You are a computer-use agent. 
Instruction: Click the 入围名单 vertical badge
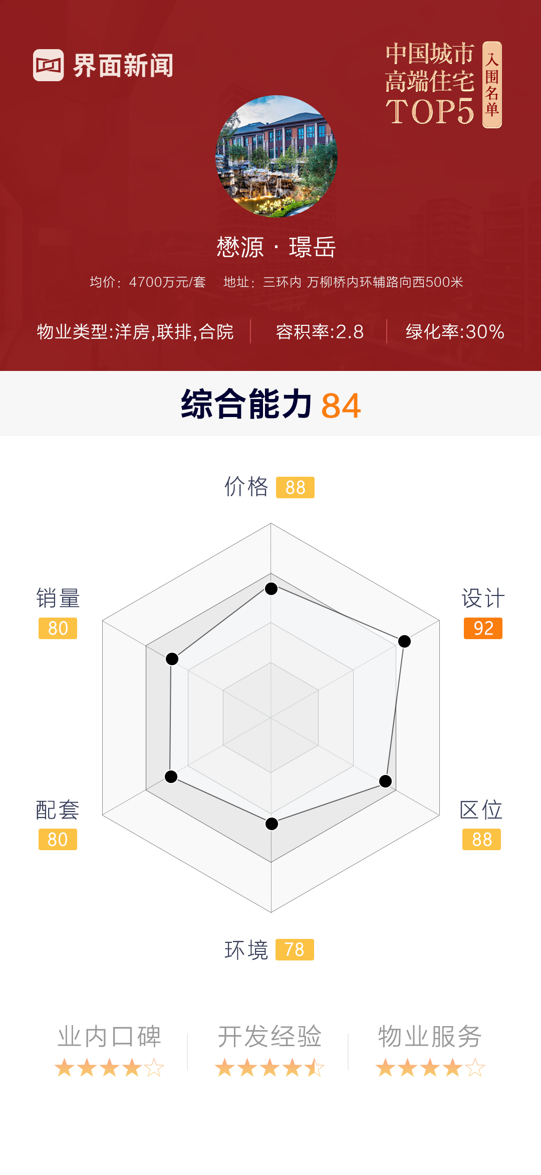(492, 85)
